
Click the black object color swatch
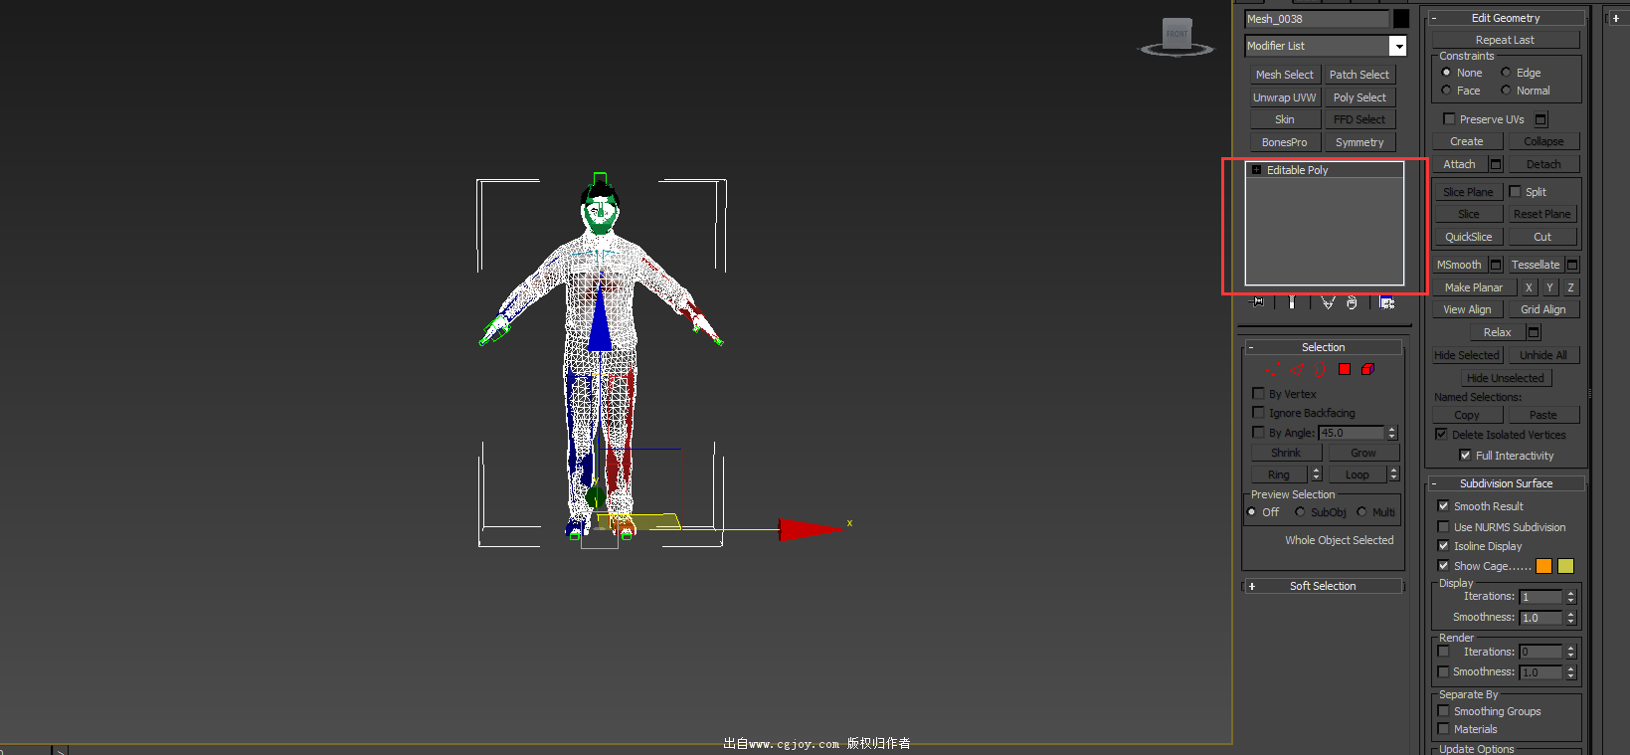coord(1401,19)
